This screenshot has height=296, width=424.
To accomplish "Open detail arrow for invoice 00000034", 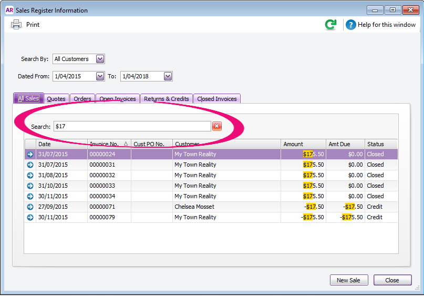I will coord(30,197).
